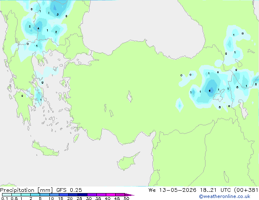Click the "10" legend scale value

pos(51,198)
